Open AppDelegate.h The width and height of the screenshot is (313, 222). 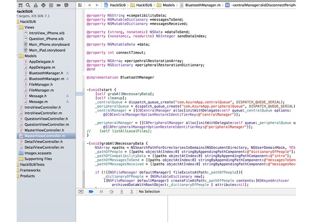click(x=39, y=62)
